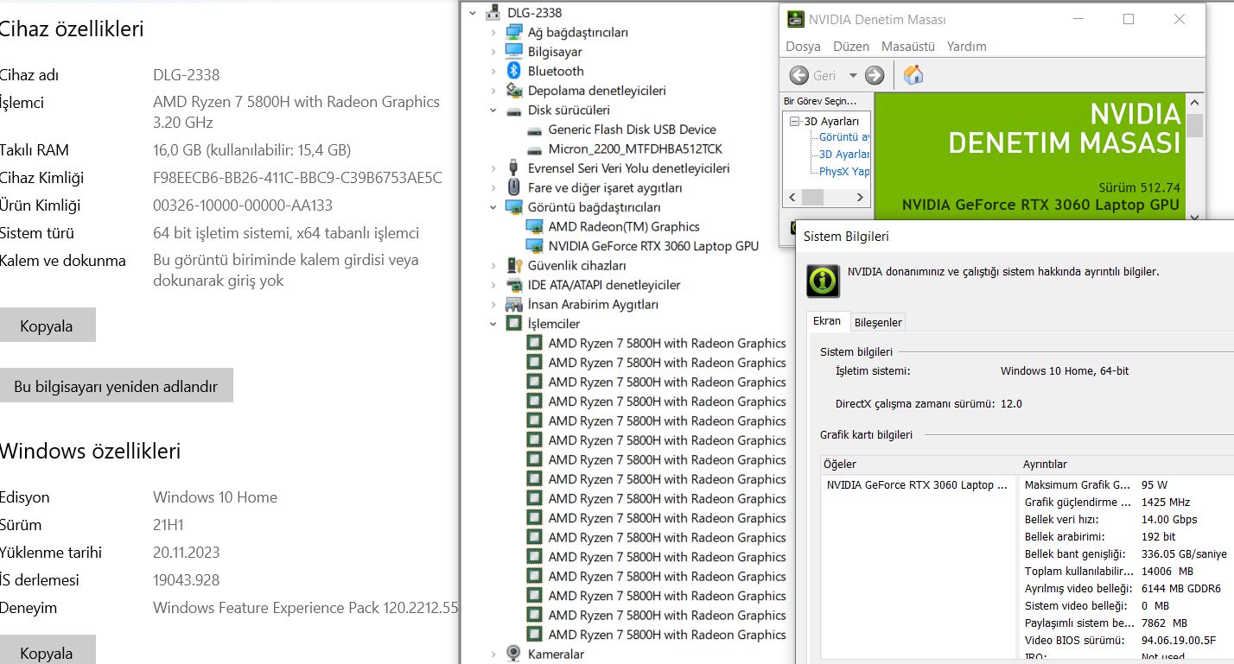The height and width of the screenshot is (664, 1234).
Task: Collapse 3D Ayarları in NVIDIA task tree
Action: click(795, 122)
